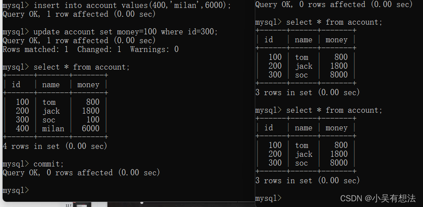Click the 'milan' name cell
This screenshot has height=207, width=423.
pos(53,129)
